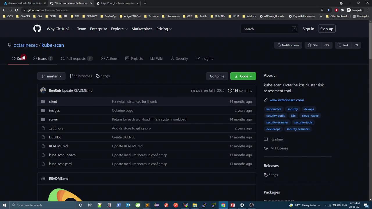Expand the Why GitHub? menu

coord(60,29)
